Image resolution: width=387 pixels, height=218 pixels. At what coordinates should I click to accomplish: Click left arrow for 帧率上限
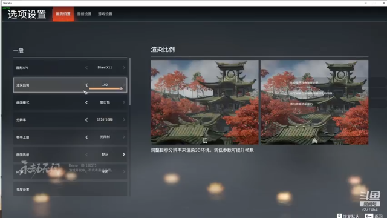[x=86, y=137]
